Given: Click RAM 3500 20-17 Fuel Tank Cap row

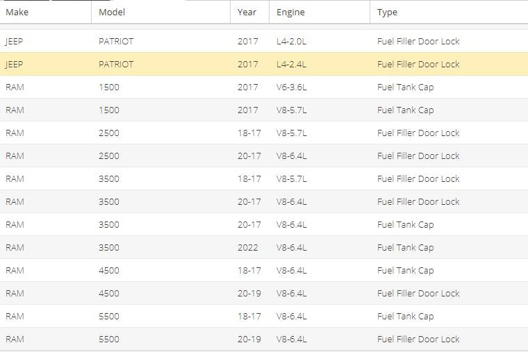Looking at the screenshot, I should tap(264, 224).
